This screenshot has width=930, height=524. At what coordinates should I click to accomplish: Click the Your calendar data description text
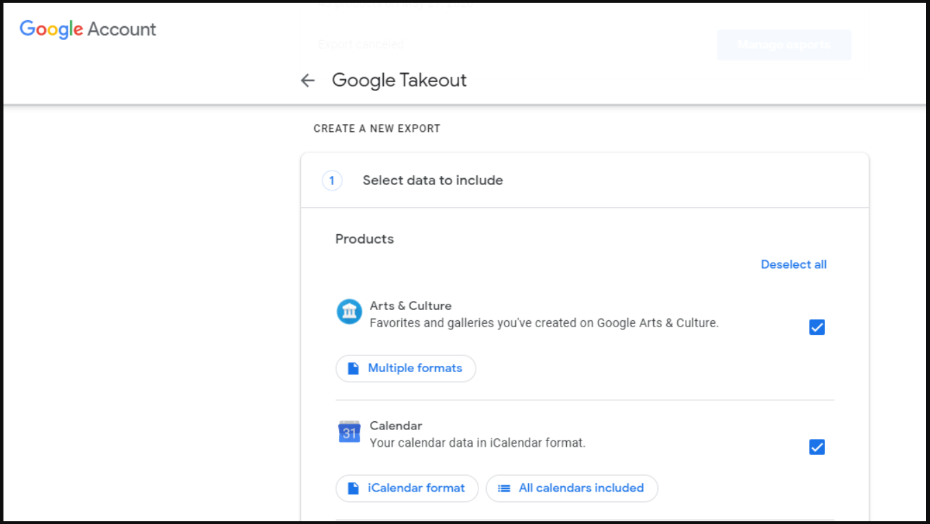pyautogui.click(x=478, y=443)
